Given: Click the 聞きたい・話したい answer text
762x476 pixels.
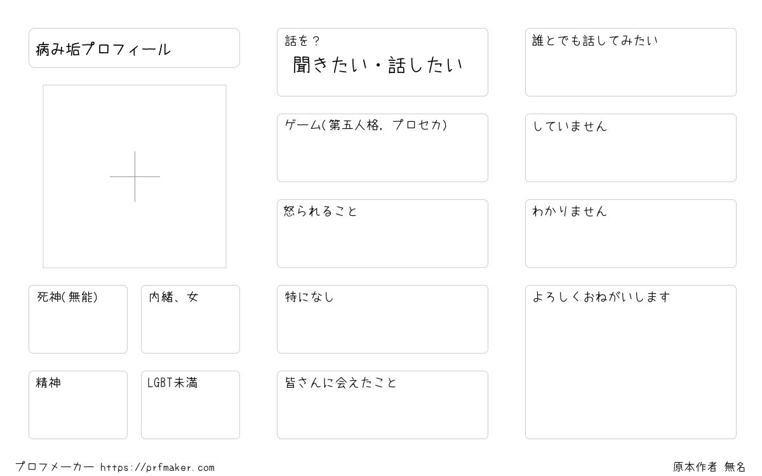Looking at the screenshot, I should click(378, 65).
